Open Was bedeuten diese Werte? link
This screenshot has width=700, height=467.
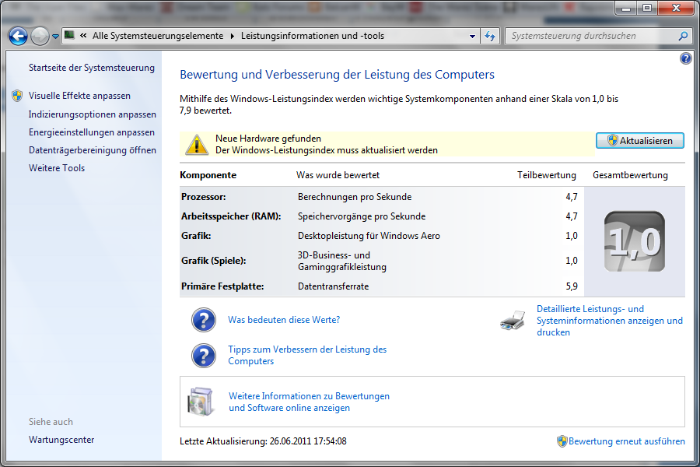[284, 320]
